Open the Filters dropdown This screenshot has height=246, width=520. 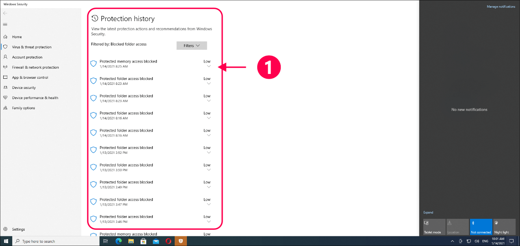tap(192, 45)
